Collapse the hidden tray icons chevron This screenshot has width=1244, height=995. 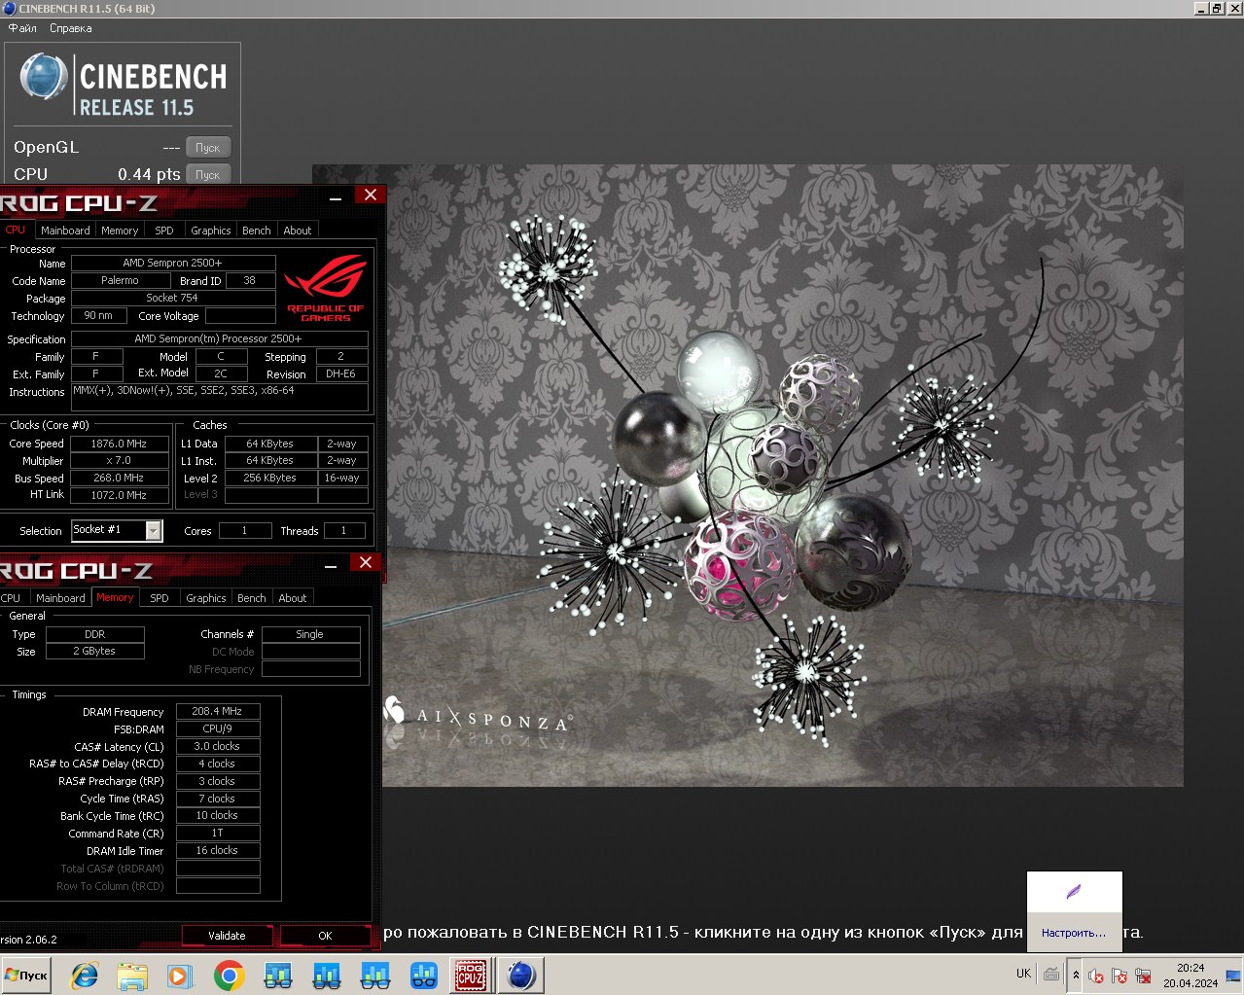pos(1076,975)
